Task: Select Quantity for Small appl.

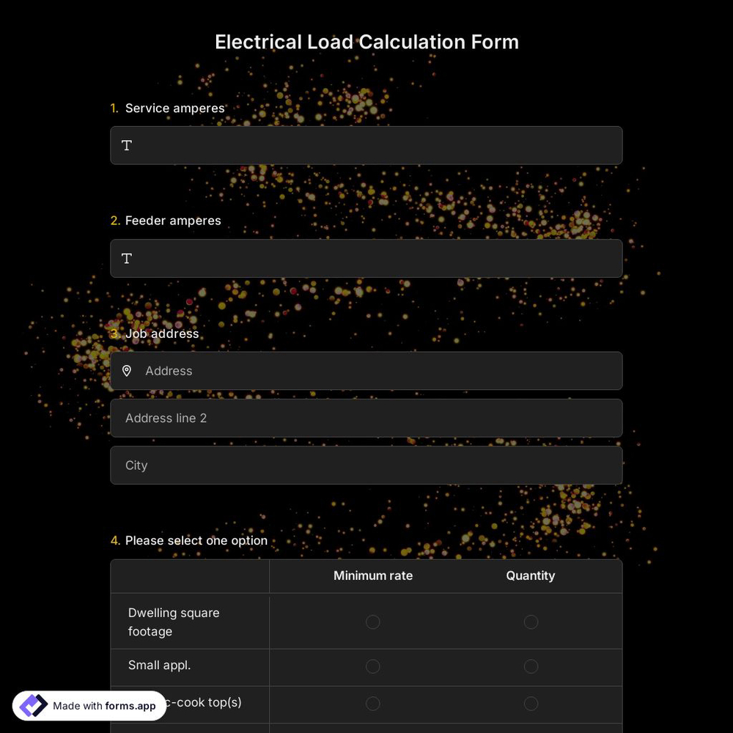Action: coord(531,666)
